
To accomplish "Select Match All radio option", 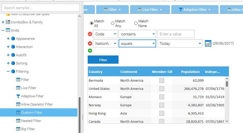I will (92, 23).
